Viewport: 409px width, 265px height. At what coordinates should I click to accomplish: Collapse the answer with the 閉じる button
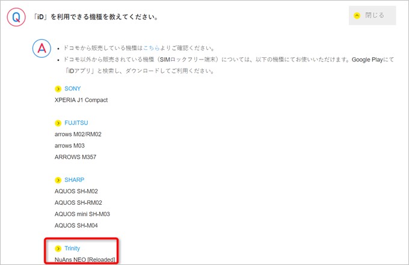[x=372, y=16]
